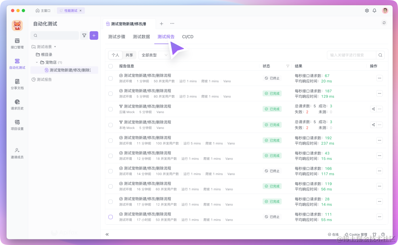Click the 输入关键字进行搜索 search field
Screen dimensions: 398x245
(x=352, y=55)
